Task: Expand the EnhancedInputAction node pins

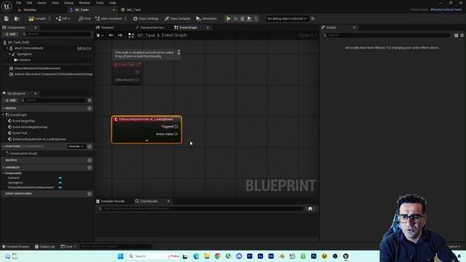Action: click(147, 140)
